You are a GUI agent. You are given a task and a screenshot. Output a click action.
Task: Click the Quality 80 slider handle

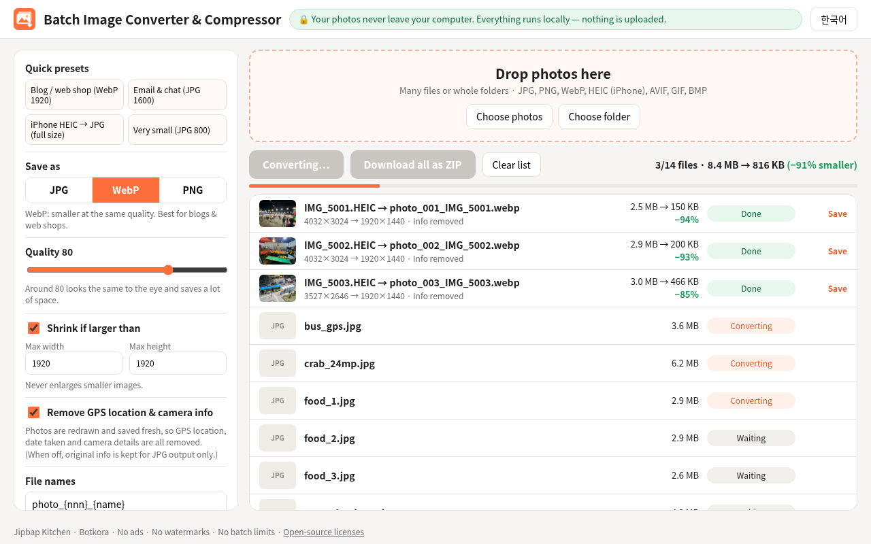point(168,270)
